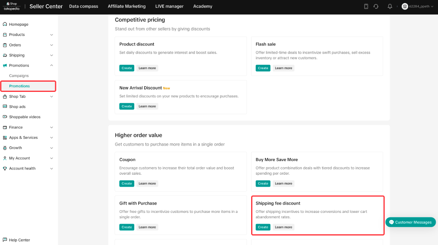The width and height of the screenshot is (438, 245).
Task: Expand the Products sidebar section
Action: [51, 35]
